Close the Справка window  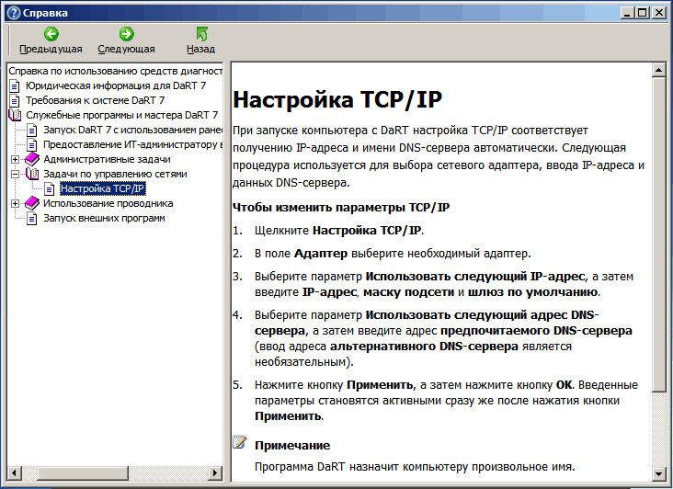point(658,13)
